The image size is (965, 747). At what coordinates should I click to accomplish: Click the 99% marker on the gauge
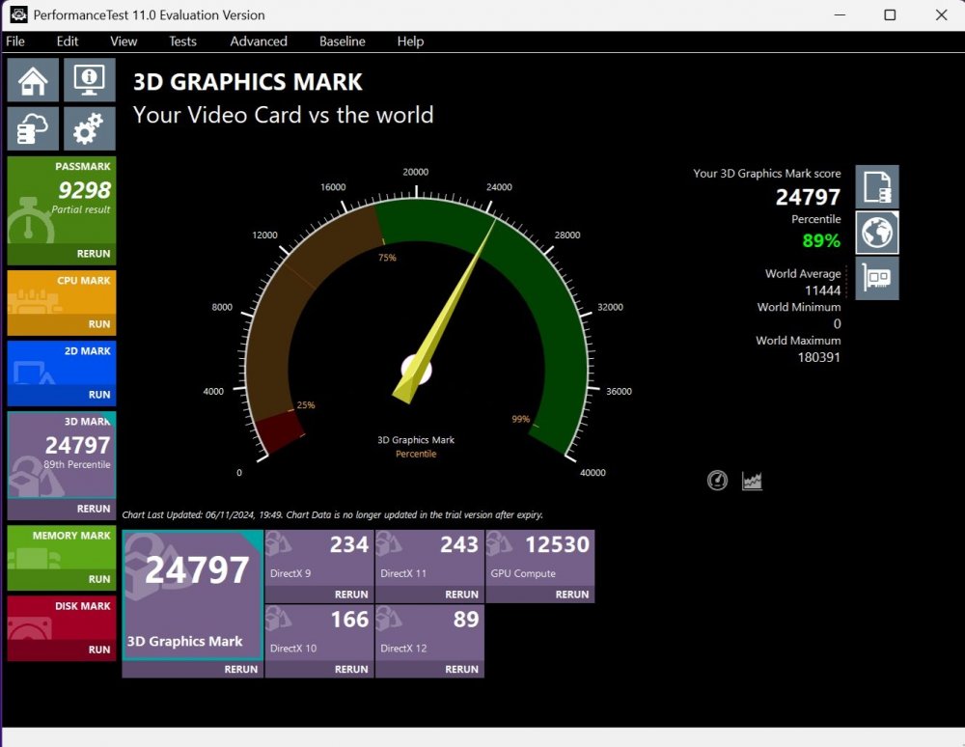tap(521, 419)
